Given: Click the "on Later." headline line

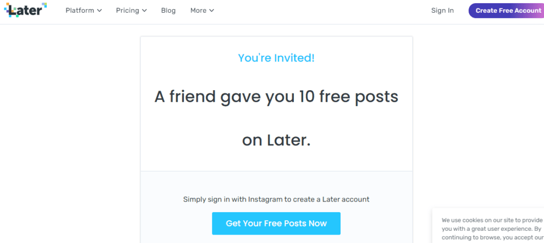Looking at the screenshot, I should [x=276, y=141].
